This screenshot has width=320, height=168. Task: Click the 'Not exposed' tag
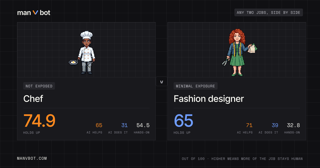click(x=39, y=86)
